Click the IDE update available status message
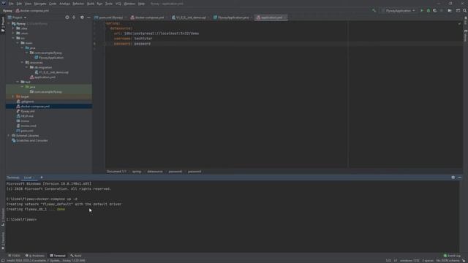468x263 pixels. click(45, 260)
